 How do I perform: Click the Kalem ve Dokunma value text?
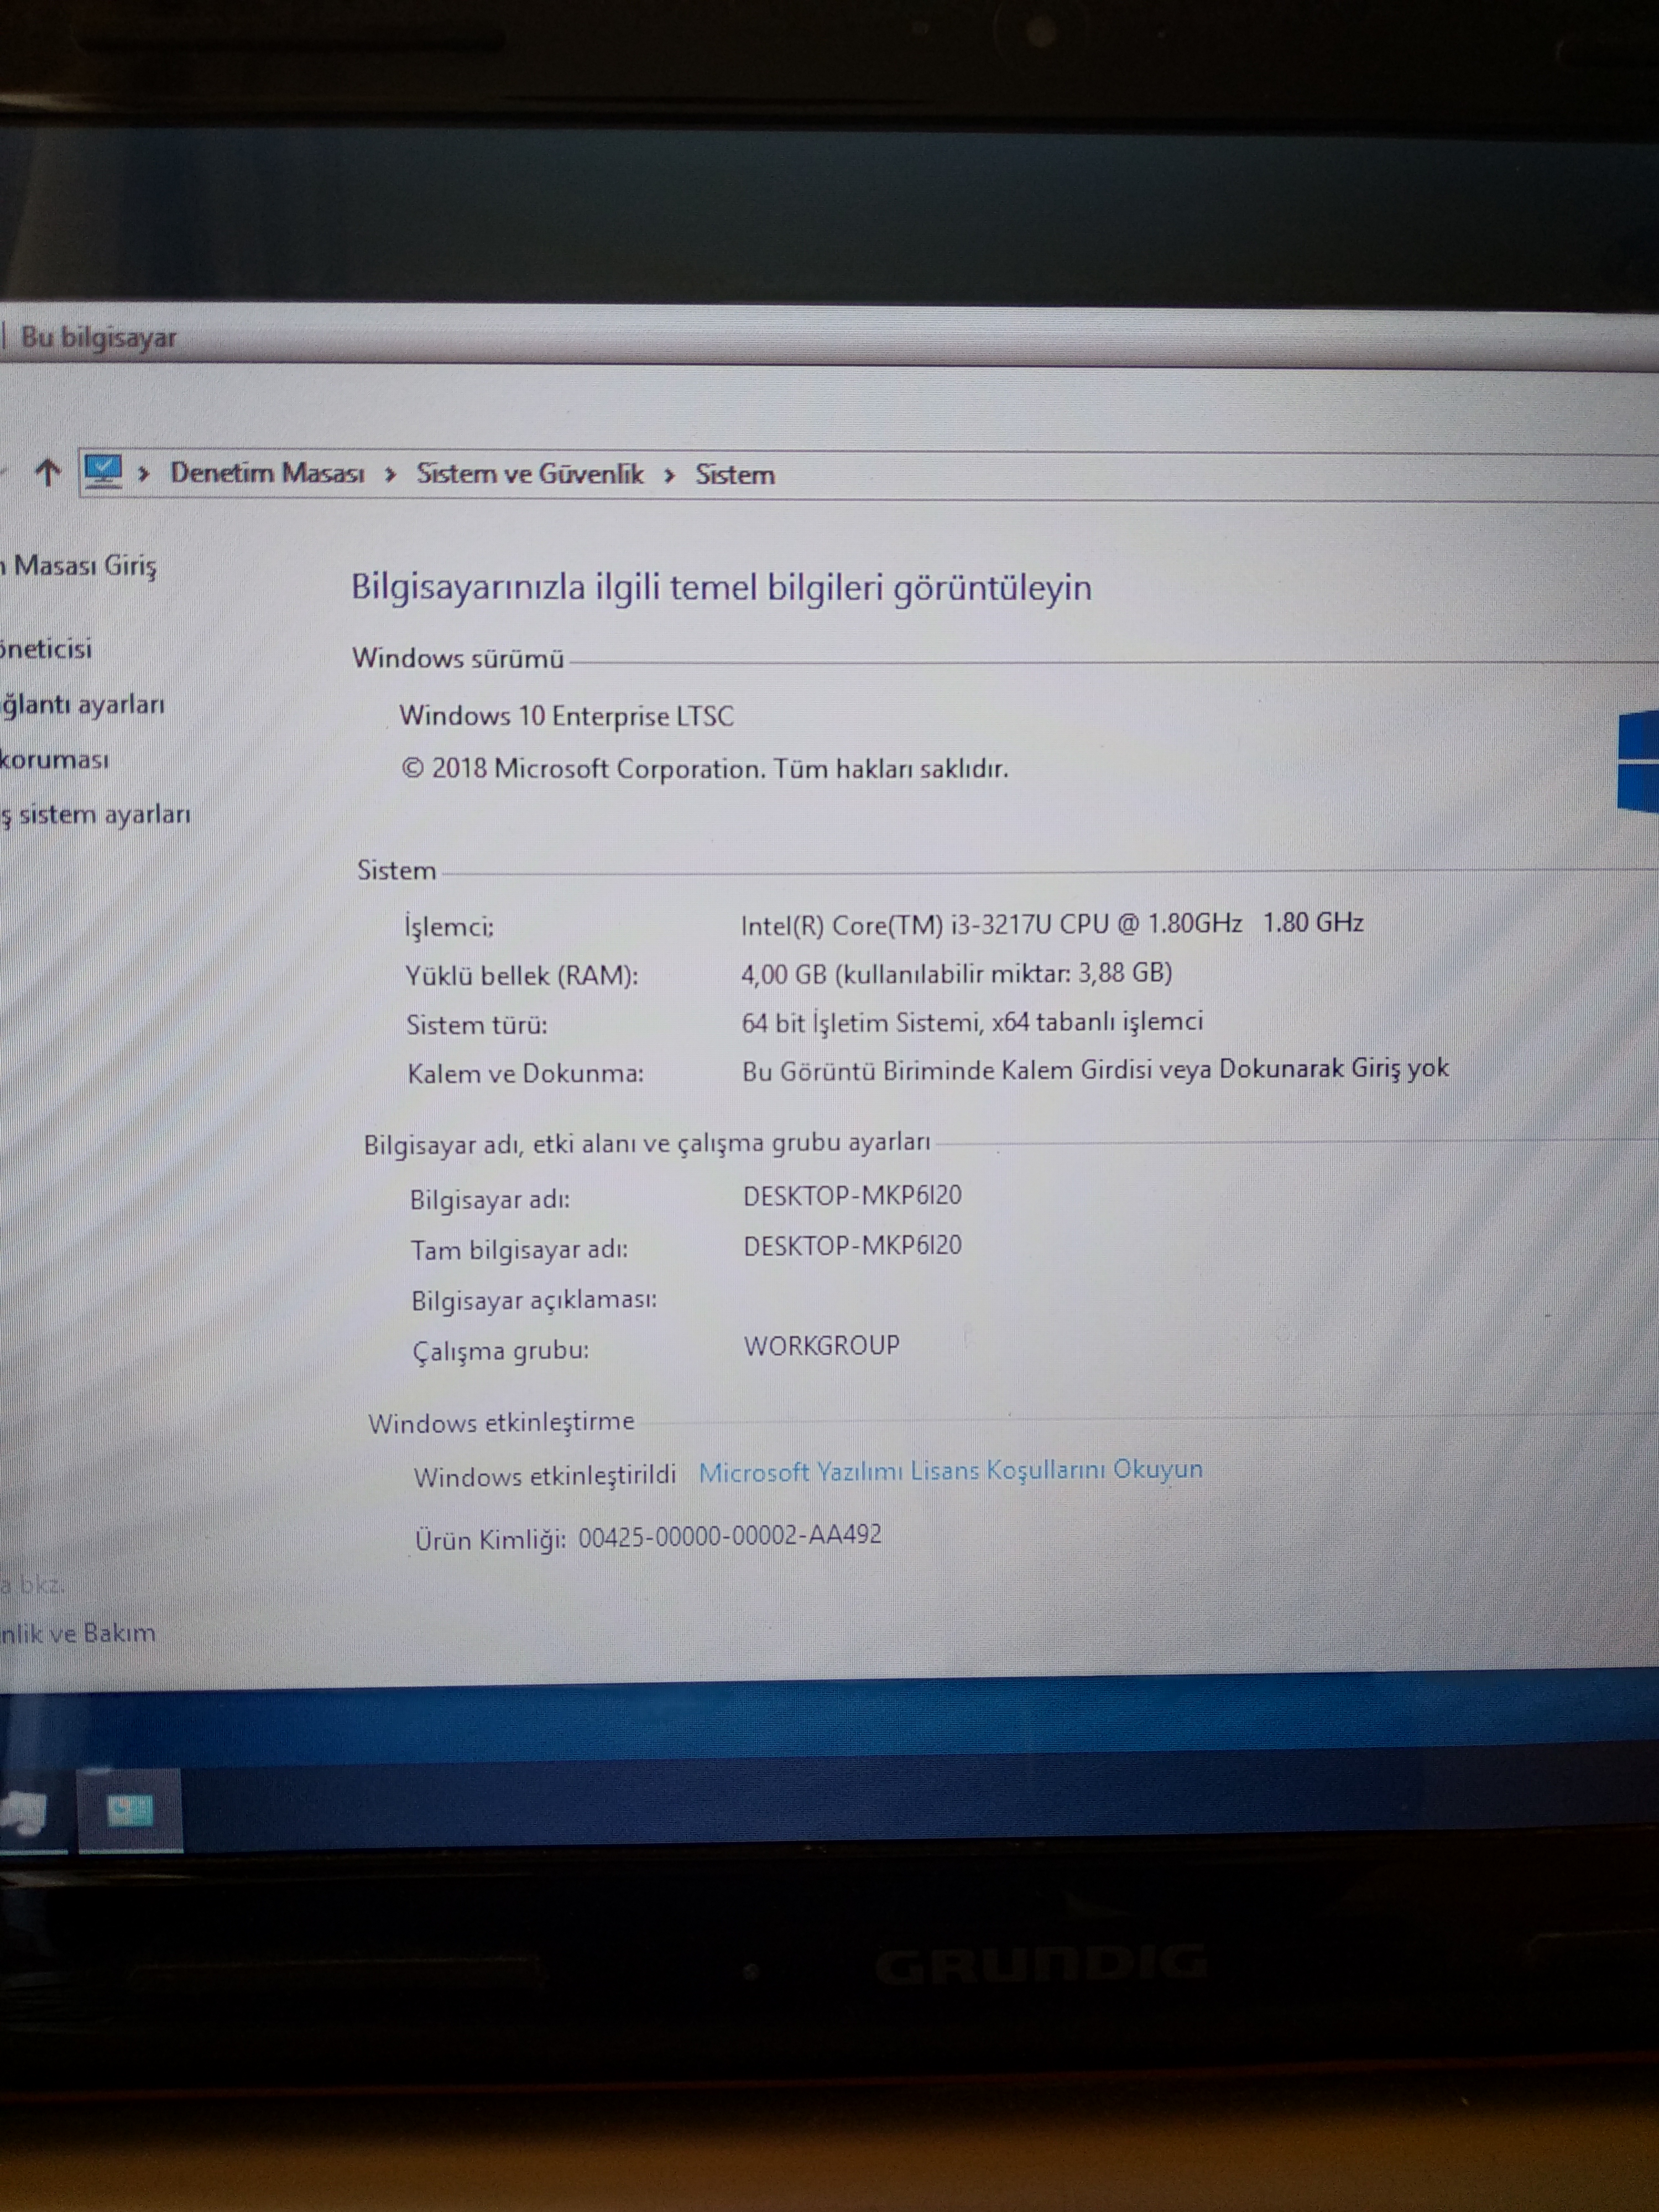coord(1095,1070)
